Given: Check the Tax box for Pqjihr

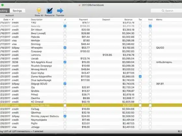Looking at the screenshot, I should [140, 123].
